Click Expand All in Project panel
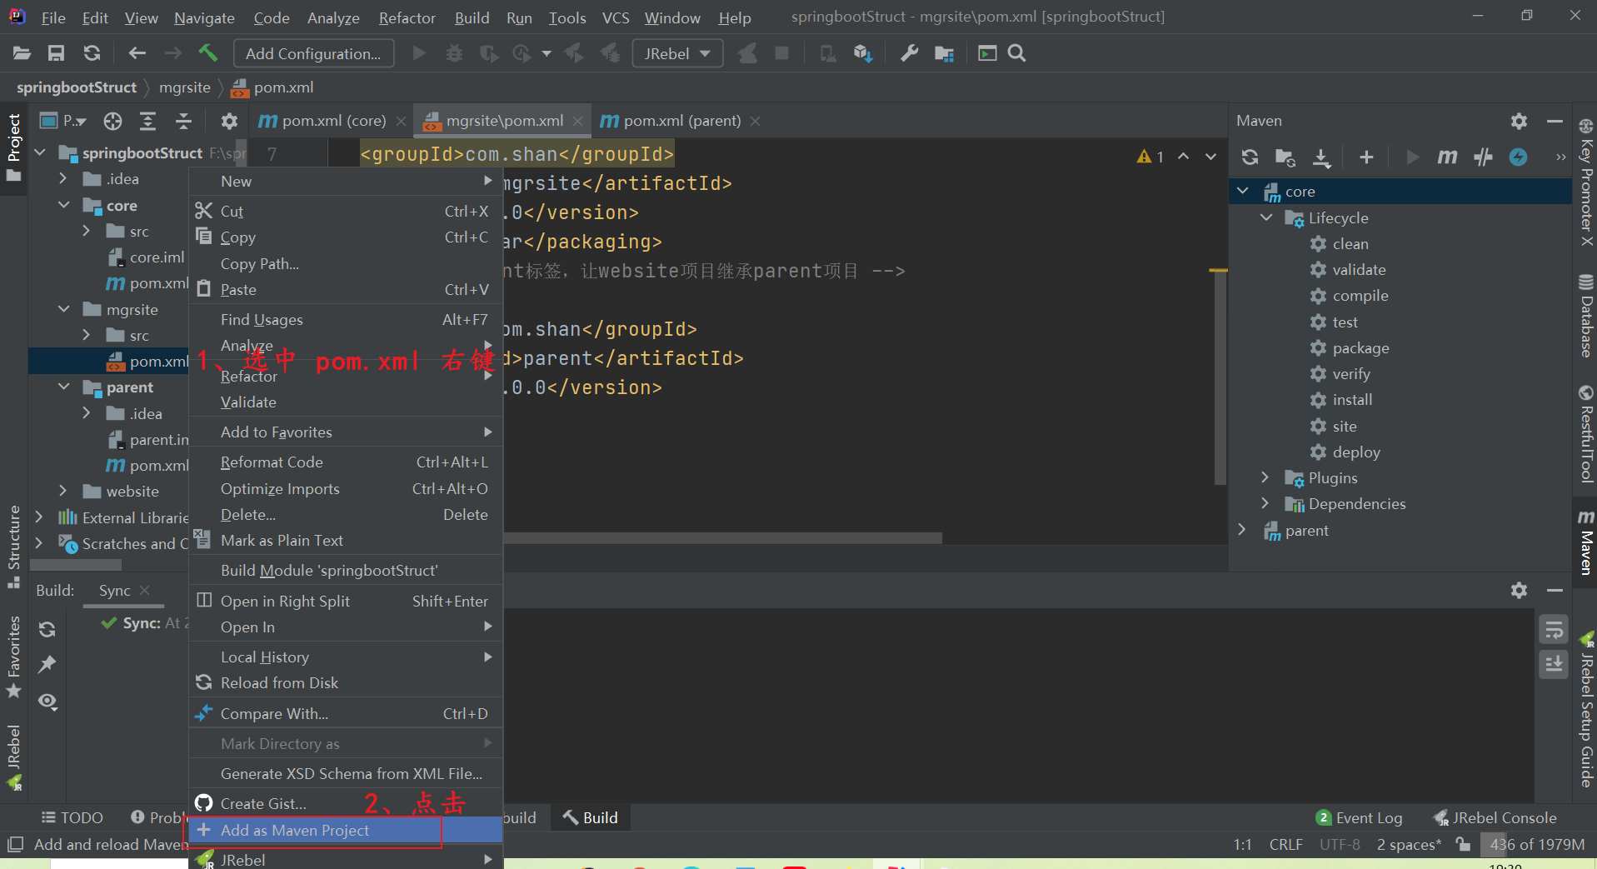Viewport: 1597px width, 869px height. coord(147,122)
